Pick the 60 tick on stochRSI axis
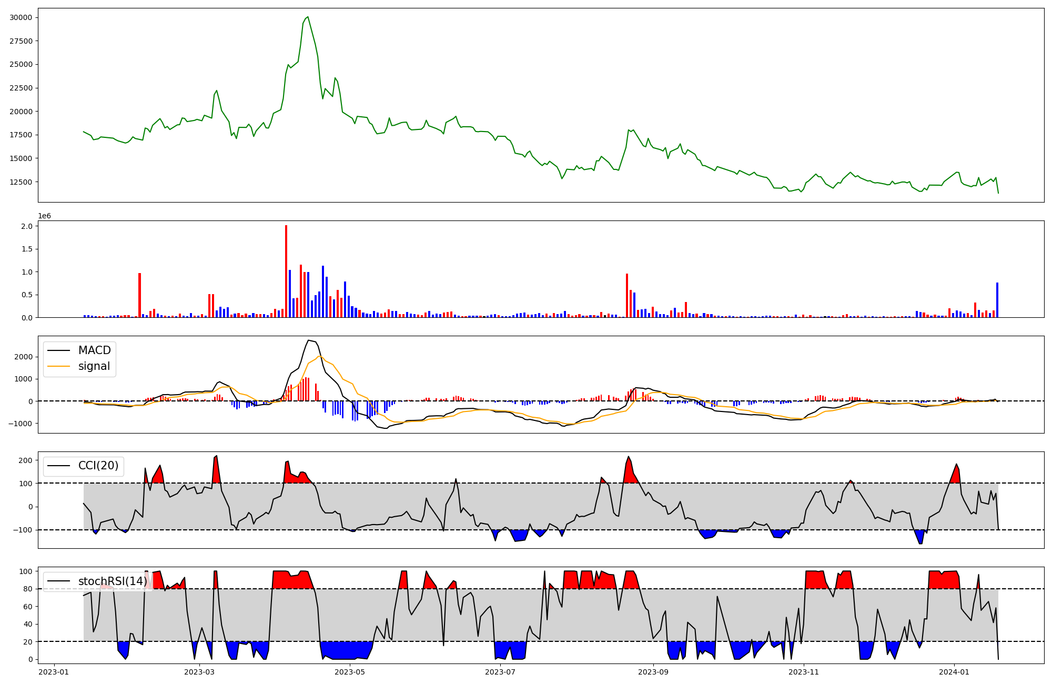The image size is (1052, 684). [x=28, y=607]
